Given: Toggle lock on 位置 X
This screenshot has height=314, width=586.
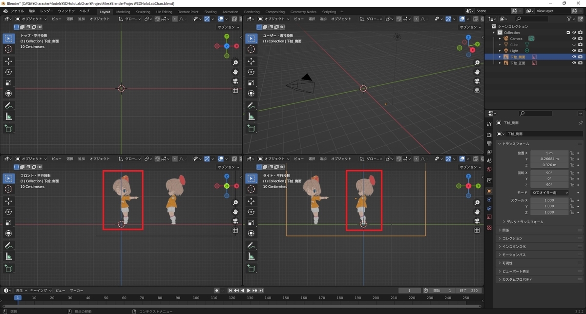Looking at the screenshot, I should (x=573, y=153).
